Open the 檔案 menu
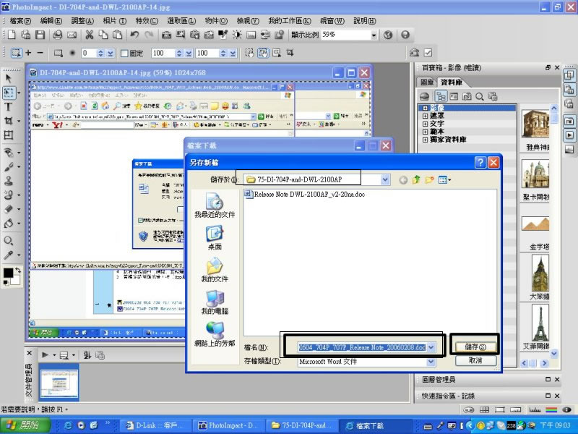This screenshot has width=578, height=434. coord(21,21)
